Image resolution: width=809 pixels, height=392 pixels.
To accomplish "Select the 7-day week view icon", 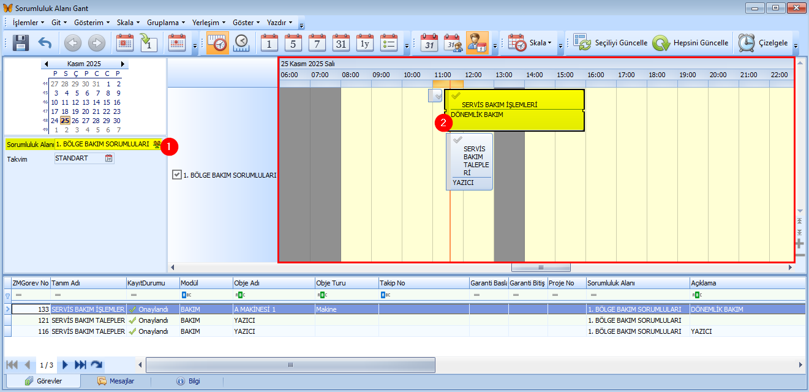I will pos(317,43).
